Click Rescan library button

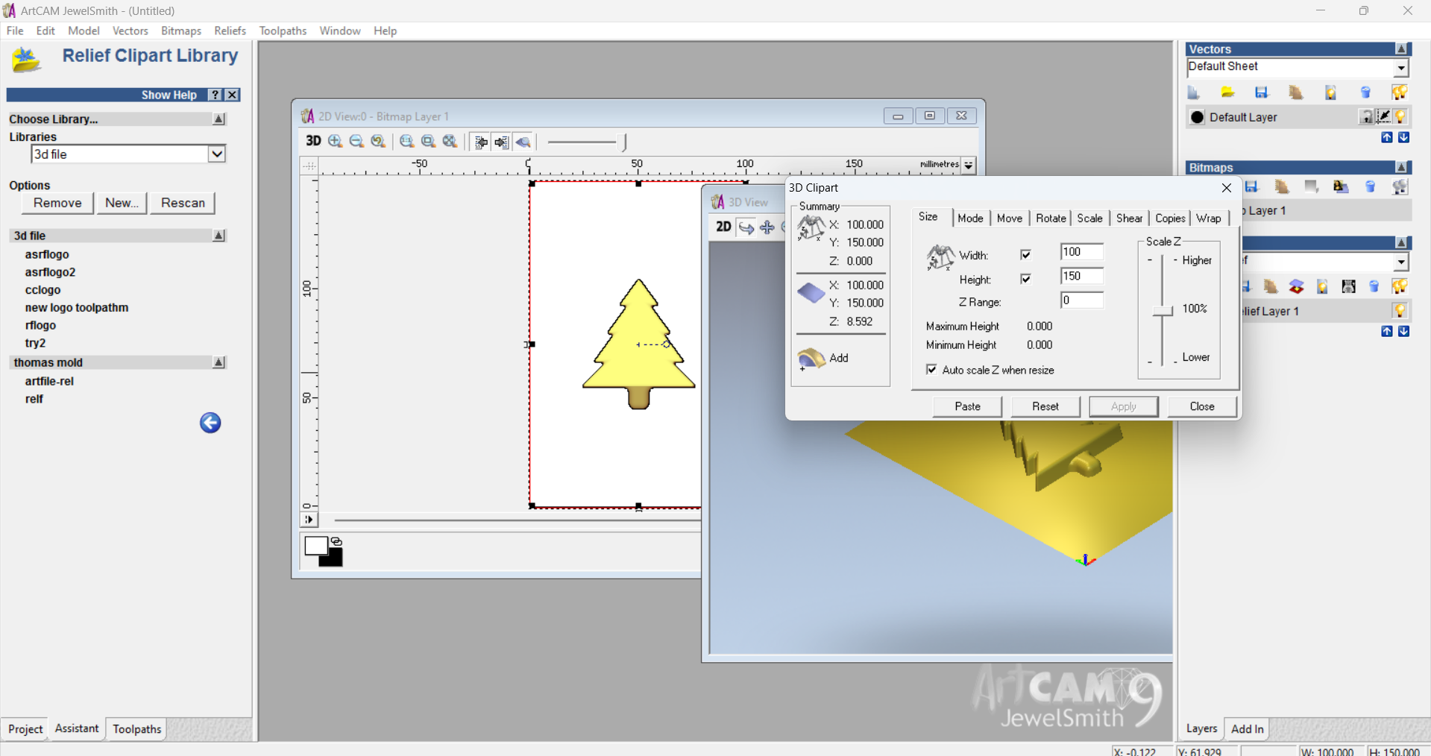(x=183, y=203)
